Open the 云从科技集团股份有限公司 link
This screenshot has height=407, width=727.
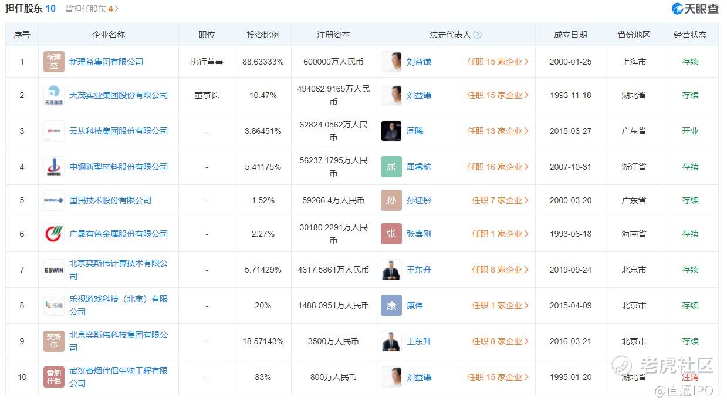[119, 131]
